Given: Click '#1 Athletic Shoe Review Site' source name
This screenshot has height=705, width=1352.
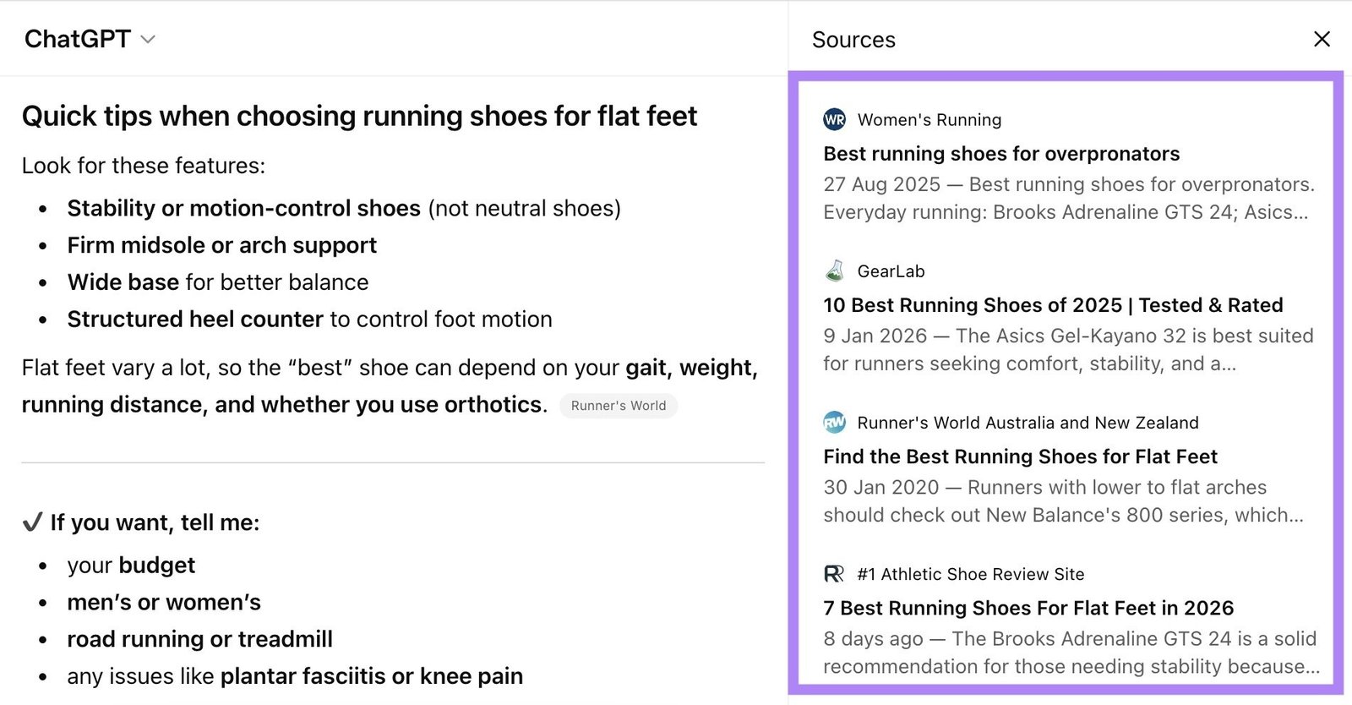Looking at the screenshot, I should [x=970, y=574].
